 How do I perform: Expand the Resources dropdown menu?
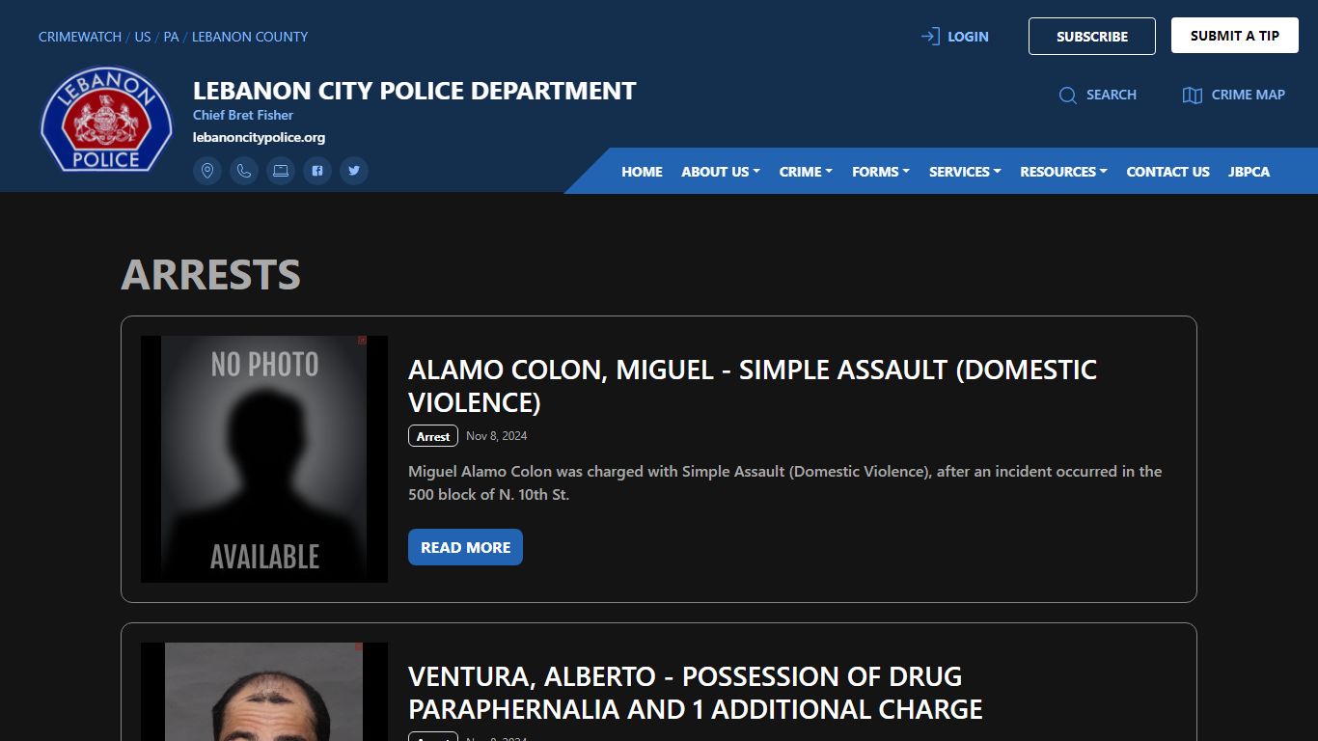coord(1063,172)
